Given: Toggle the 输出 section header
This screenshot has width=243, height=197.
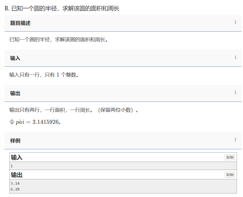Looking at the screenshot, I should (15, 93).
